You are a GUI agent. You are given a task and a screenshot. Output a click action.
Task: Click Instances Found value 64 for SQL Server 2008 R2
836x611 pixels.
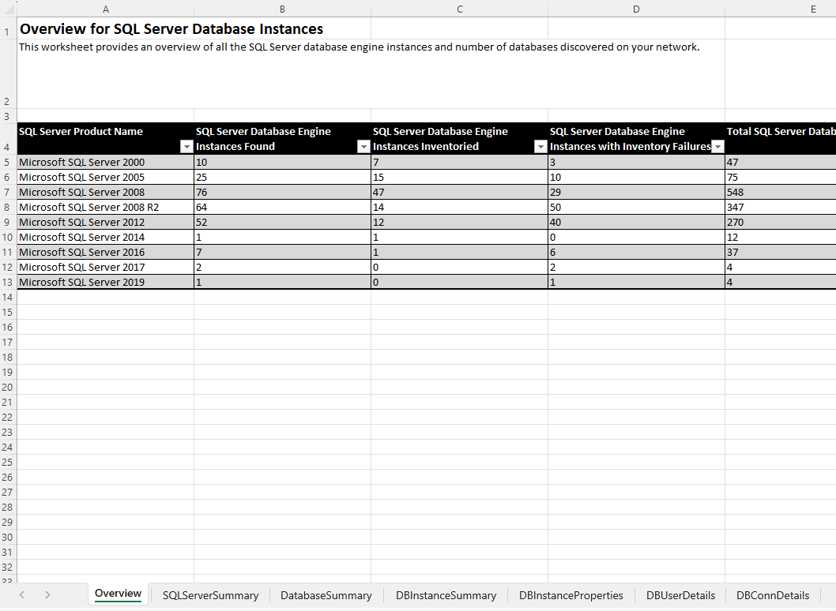click(283, 207)
